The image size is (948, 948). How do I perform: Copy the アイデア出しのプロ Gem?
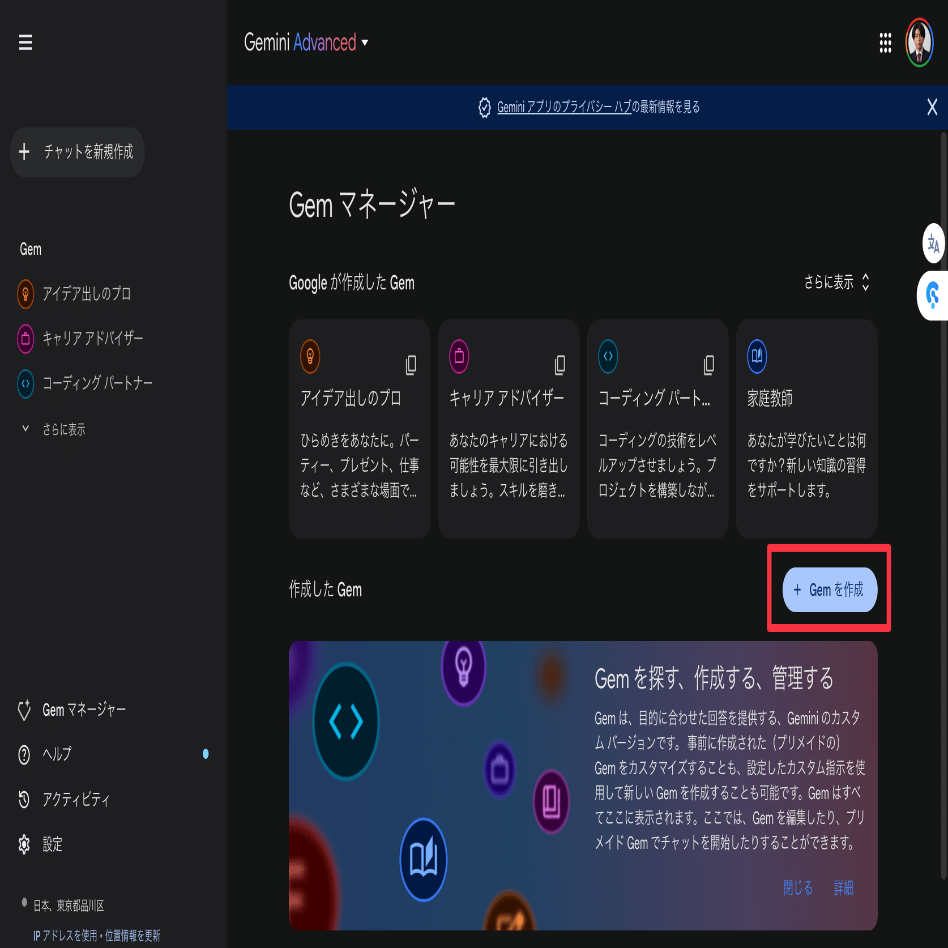[410, 365]
